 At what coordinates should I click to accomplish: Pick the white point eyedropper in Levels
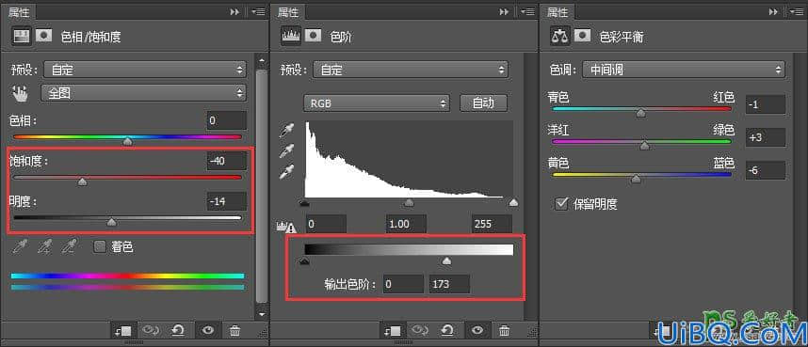click(286, 171)
